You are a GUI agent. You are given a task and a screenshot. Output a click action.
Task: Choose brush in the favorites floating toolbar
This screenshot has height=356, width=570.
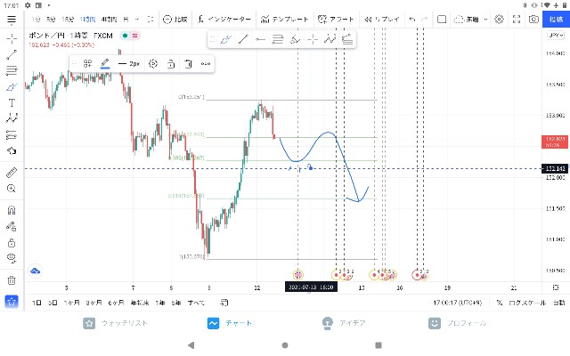(x=225, y=39)
